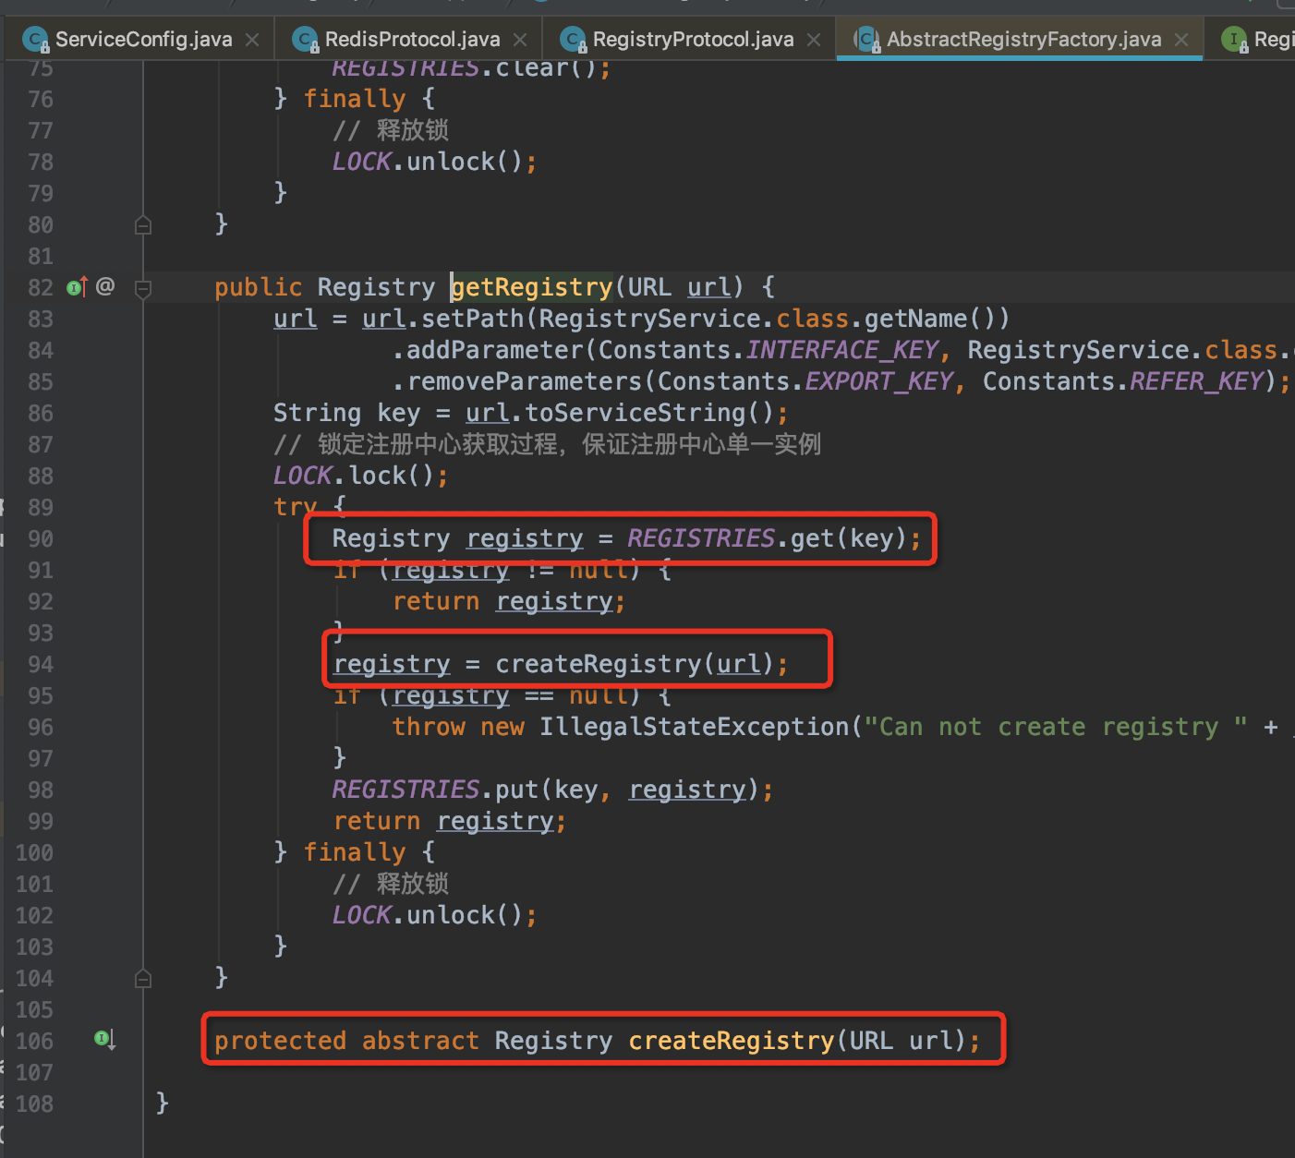This screenshot has width=1295, height=1158.
Task: Click the fold end marker on line 104
Action: (x=143, y=978)
